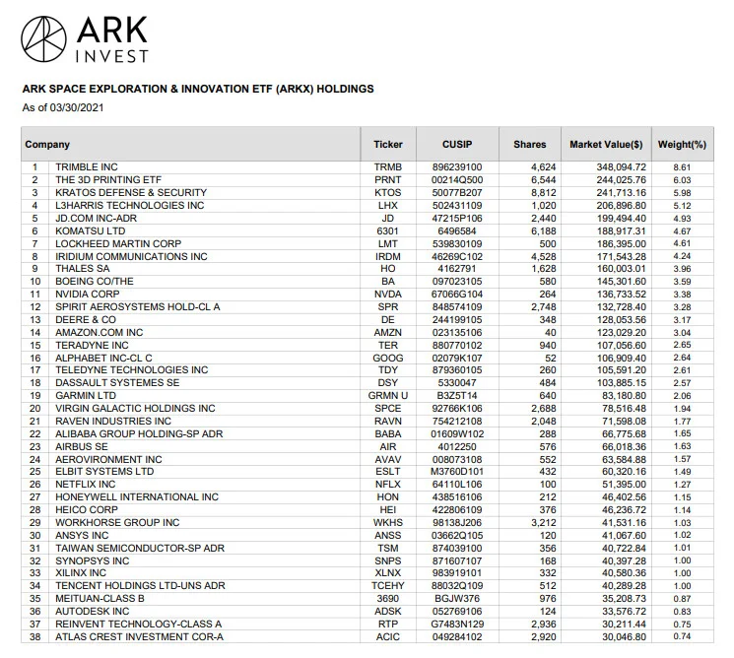
Task: Click the GRMN U ticker cell
Action: 387,395
